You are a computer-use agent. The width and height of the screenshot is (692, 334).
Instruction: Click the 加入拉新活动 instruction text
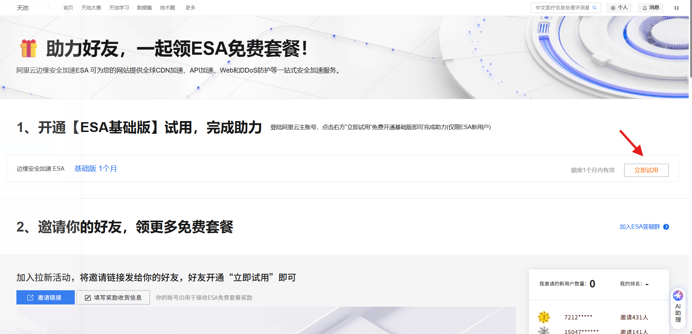156,277
